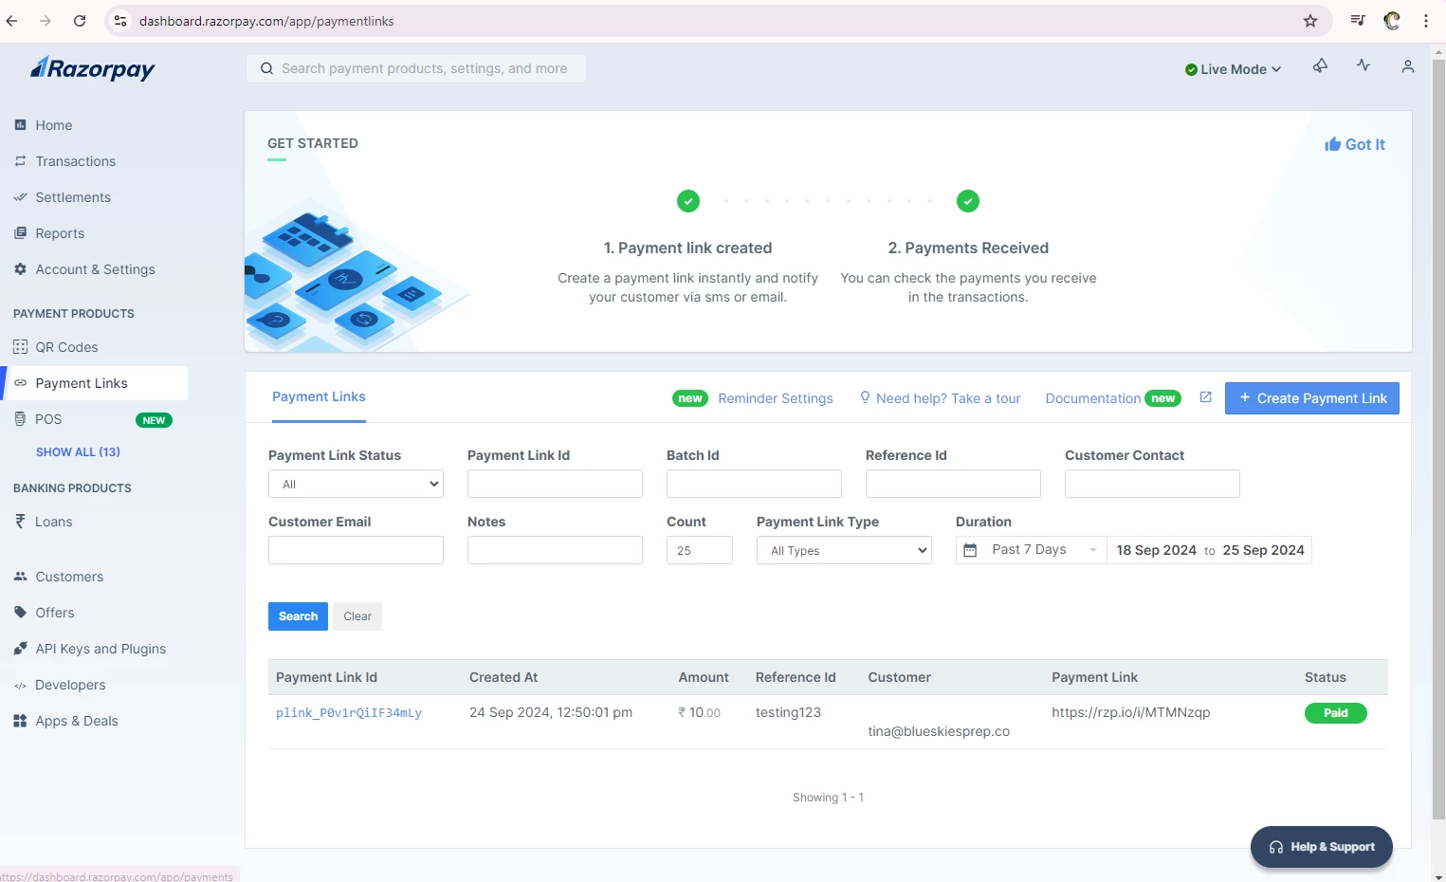Select QR Codes payment product
Screen dimensions: 1446x882
coord(66,347)
